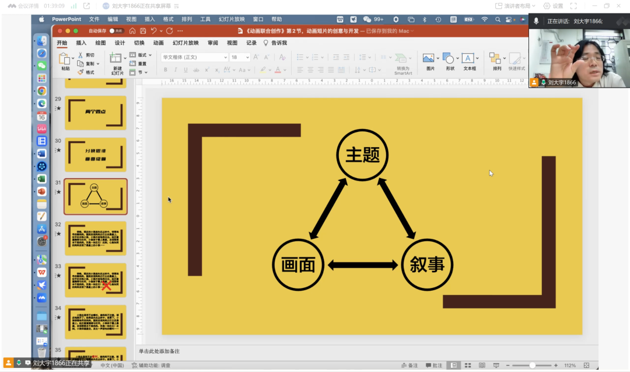This screenshot has width=630, height=372.
Task: Toggle the AutoSave (自动保存) switch
Action: coord(117,31)
